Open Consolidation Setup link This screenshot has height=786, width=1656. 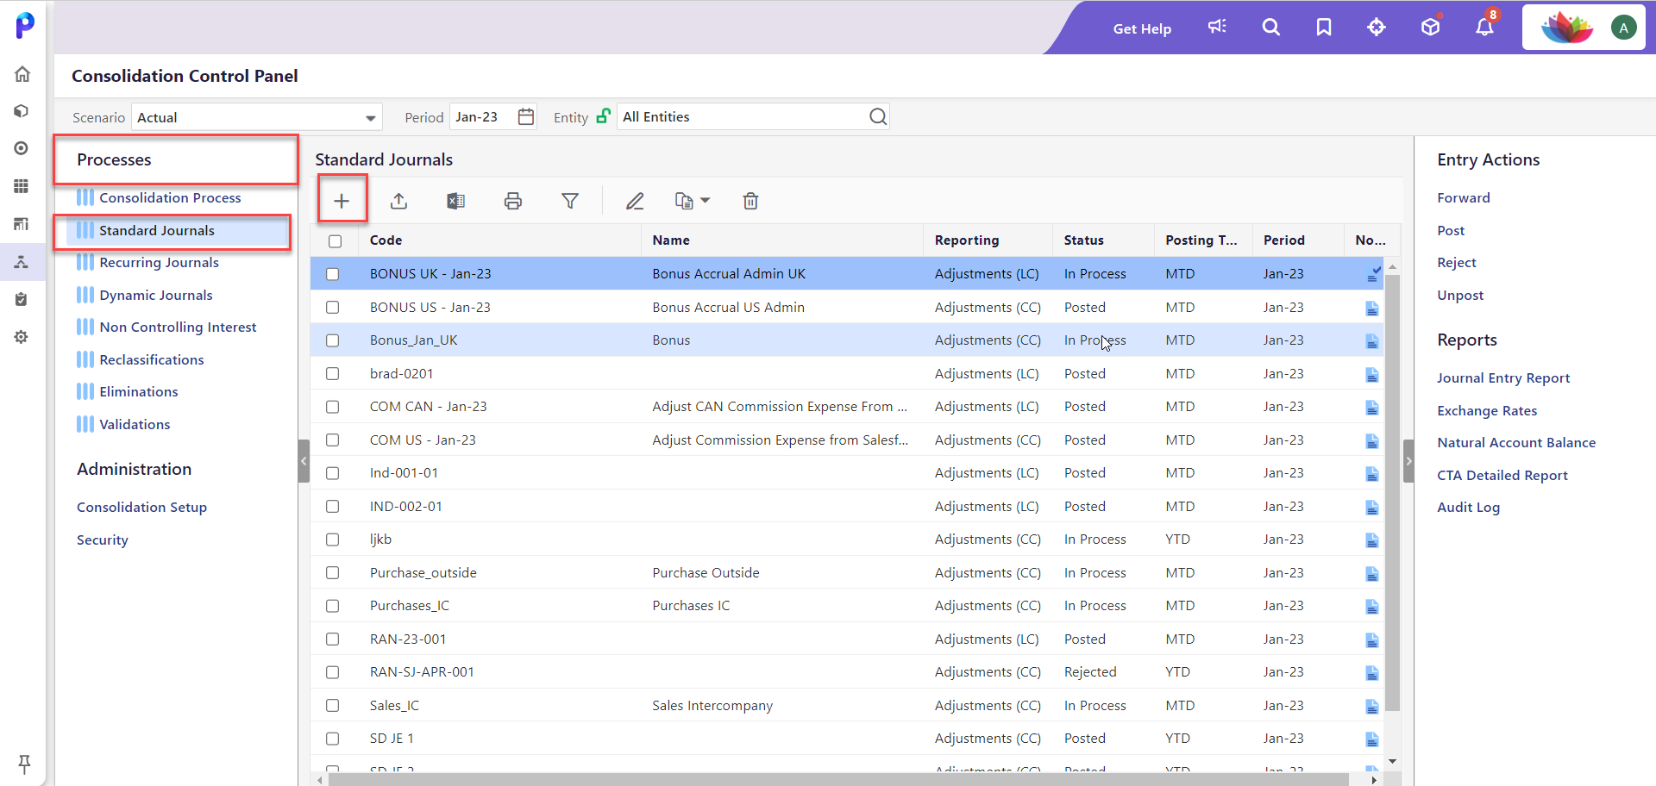(x=141, y=507)
